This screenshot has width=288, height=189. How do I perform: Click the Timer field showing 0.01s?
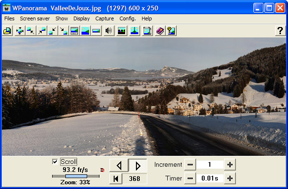210,178
